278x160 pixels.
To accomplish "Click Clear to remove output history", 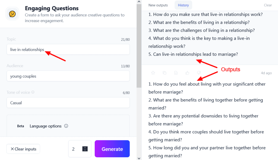I will [268, 5].
